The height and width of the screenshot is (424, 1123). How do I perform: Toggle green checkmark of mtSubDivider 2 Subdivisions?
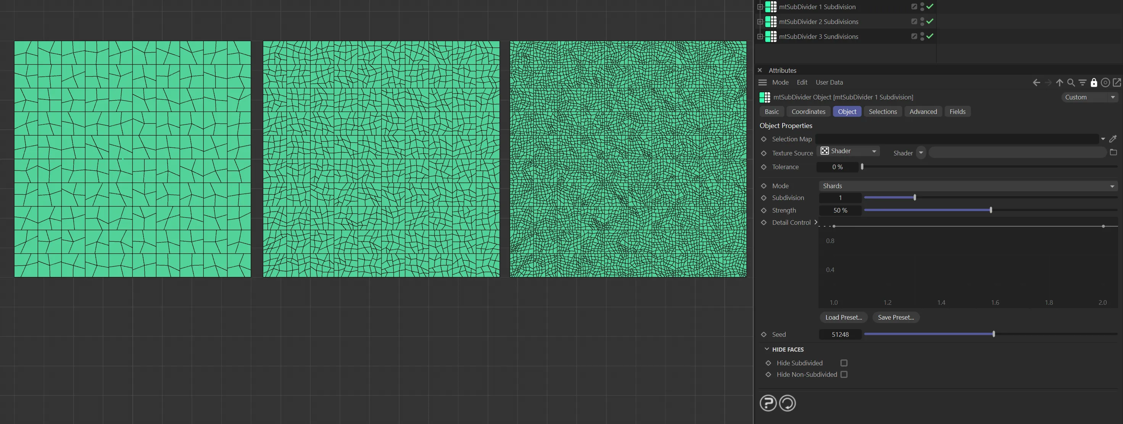(930, 21)
